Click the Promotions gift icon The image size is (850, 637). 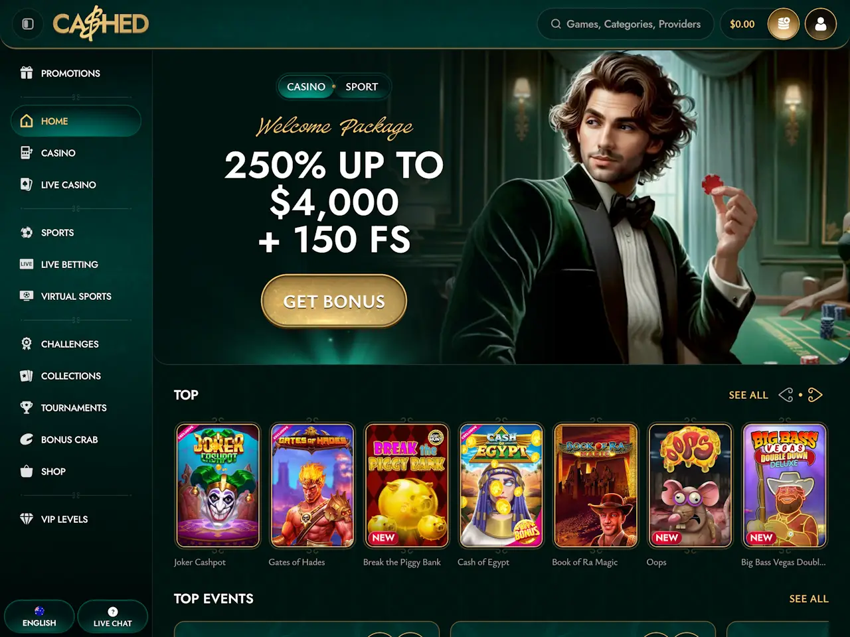click(27, 73)
